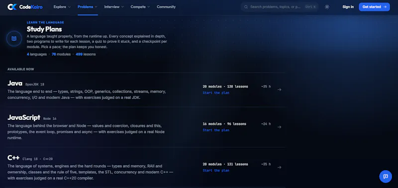Image resolution: width=398 pixels, height=188 pixels.
Task: Click the 'Node 16' version tag
Action: [x=50, y=118]
